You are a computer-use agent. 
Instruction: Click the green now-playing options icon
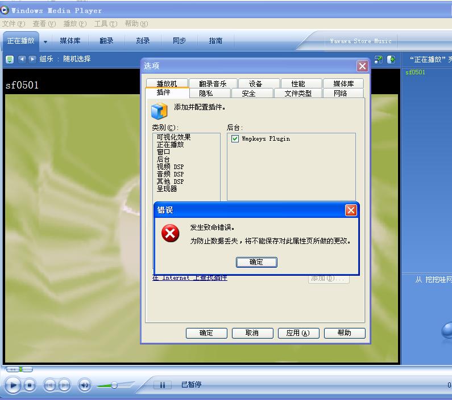[x=10, y=60]
